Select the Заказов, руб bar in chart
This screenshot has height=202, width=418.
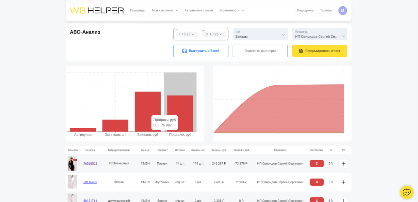coord(148,111)
